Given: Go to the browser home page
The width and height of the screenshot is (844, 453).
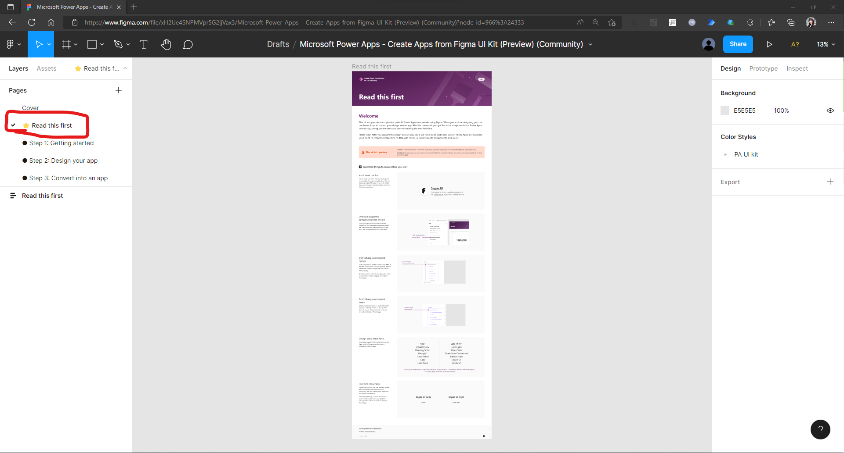Looking at the screenshot, I should tap(51, 22).
